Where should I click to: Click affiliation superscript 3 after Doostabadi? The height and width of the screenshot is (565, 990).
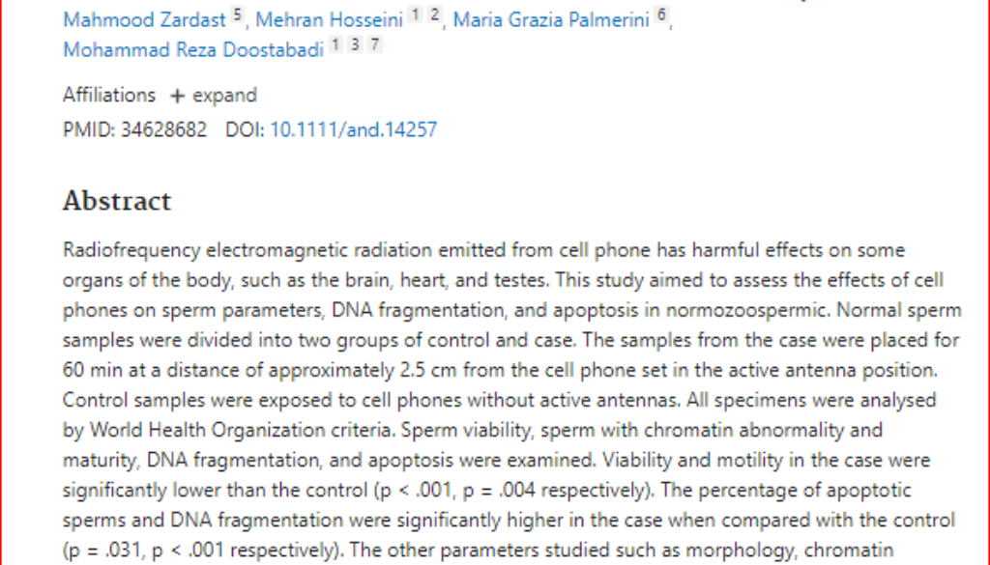pos(356,44)
